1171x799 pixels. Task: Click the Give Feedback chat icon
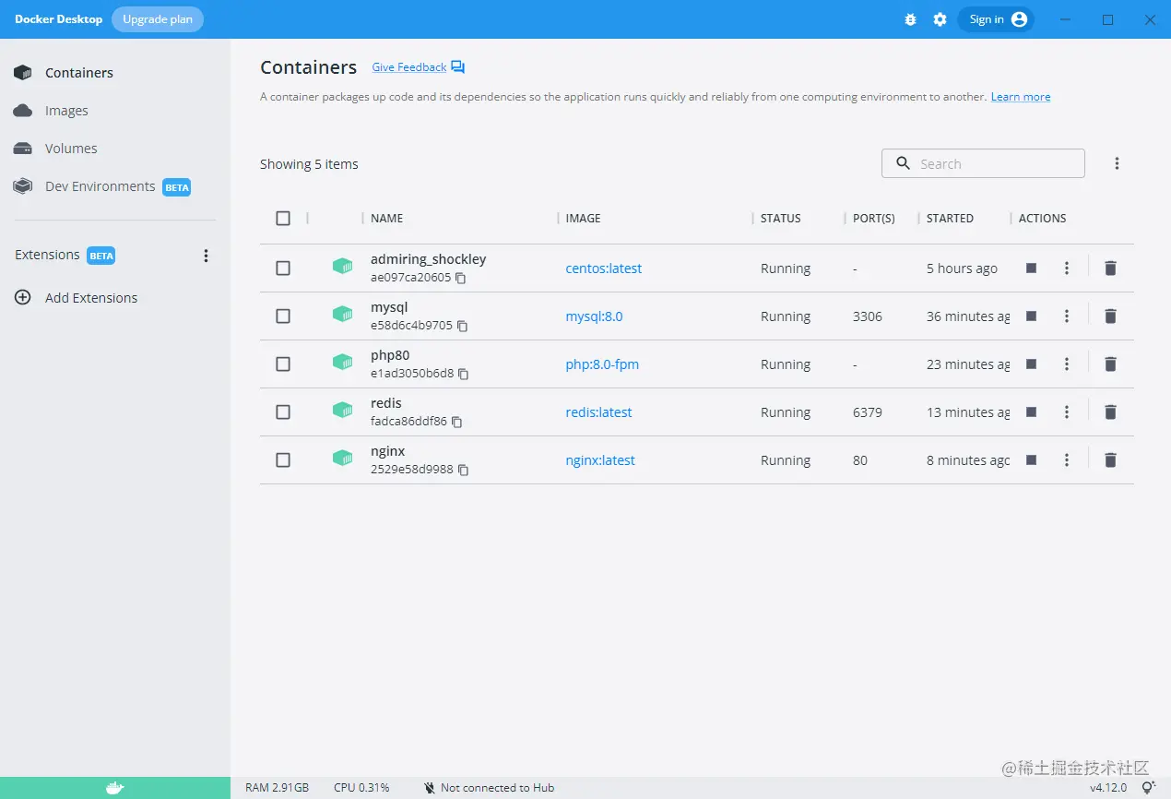[458, 67]
